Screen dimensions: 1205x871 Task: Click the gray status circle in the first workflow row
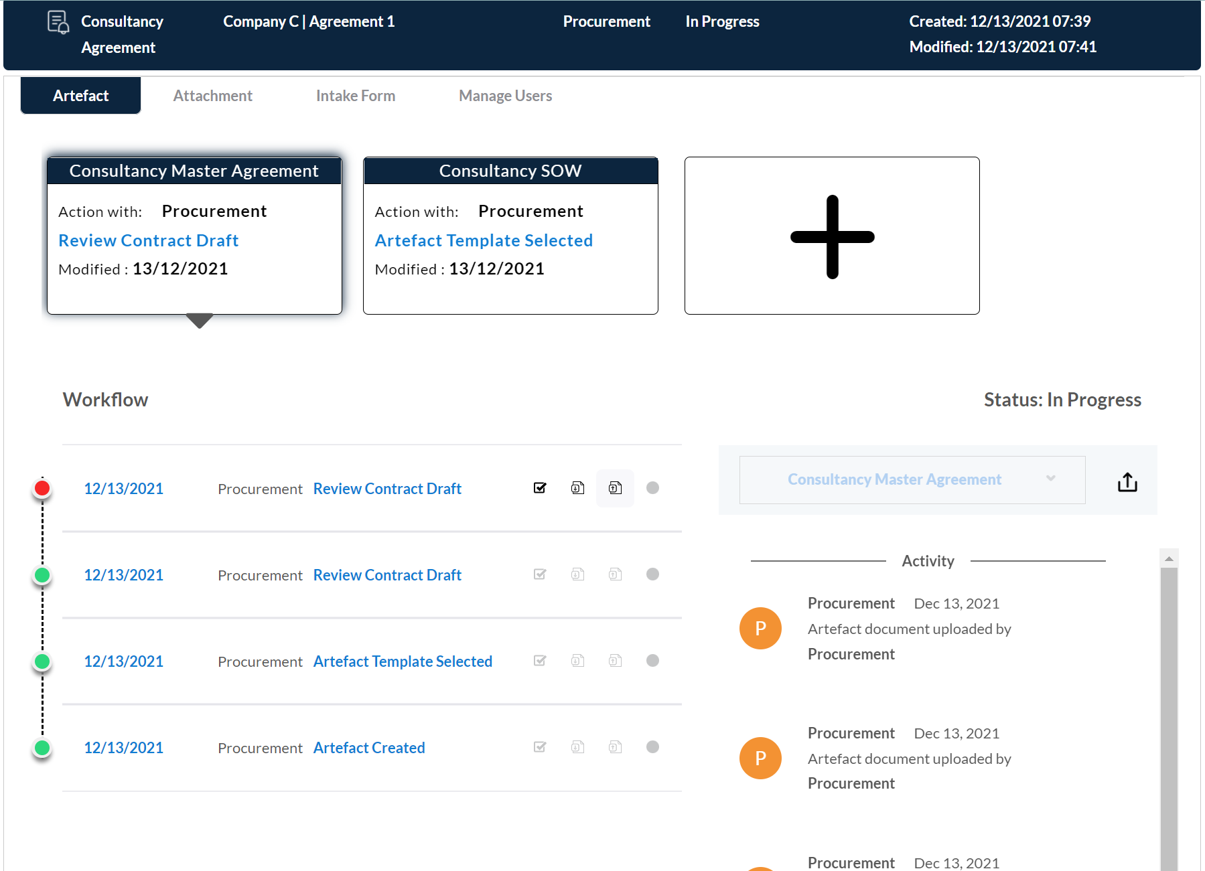pyautogui.click(x=652, y=488)
